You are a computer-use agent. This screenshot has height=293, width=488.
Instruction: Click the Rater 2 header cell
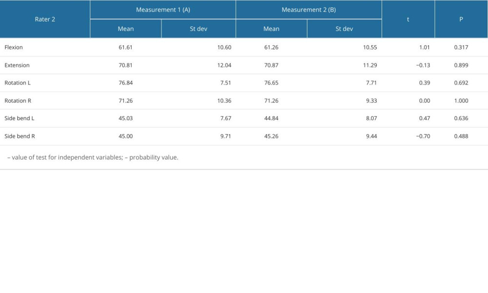click(x=45, y=20)
